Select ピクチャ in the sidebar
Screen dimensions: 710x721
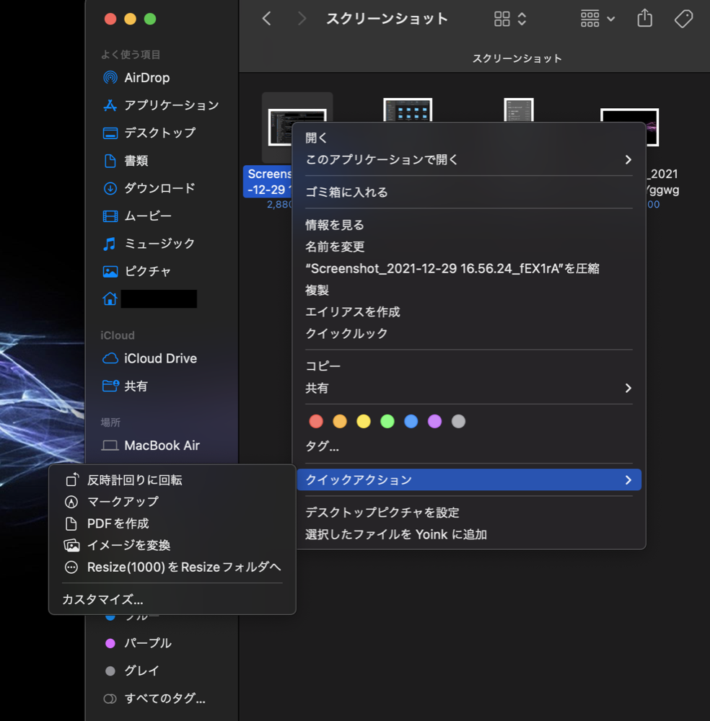click(136, 271)
